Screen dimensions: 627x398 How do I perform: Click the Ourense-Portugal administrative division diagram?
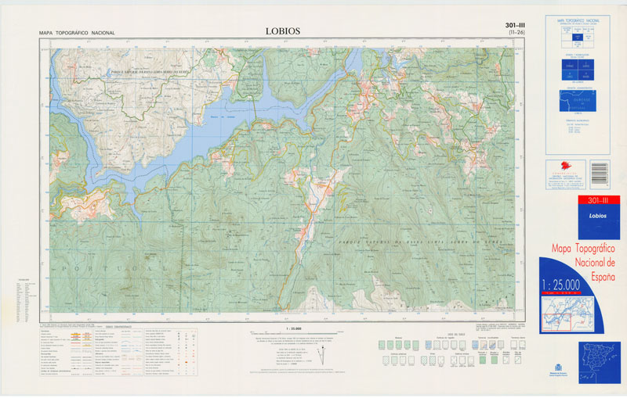(x=578, y=101)
